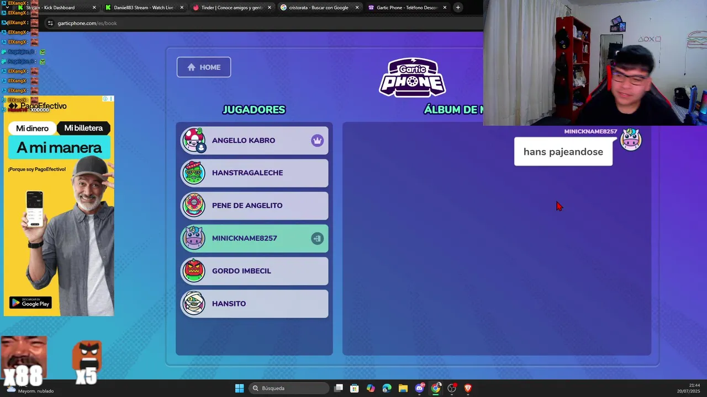Click the Gartic Phone logo
The image size is (707, 397).
coord(412,78)
